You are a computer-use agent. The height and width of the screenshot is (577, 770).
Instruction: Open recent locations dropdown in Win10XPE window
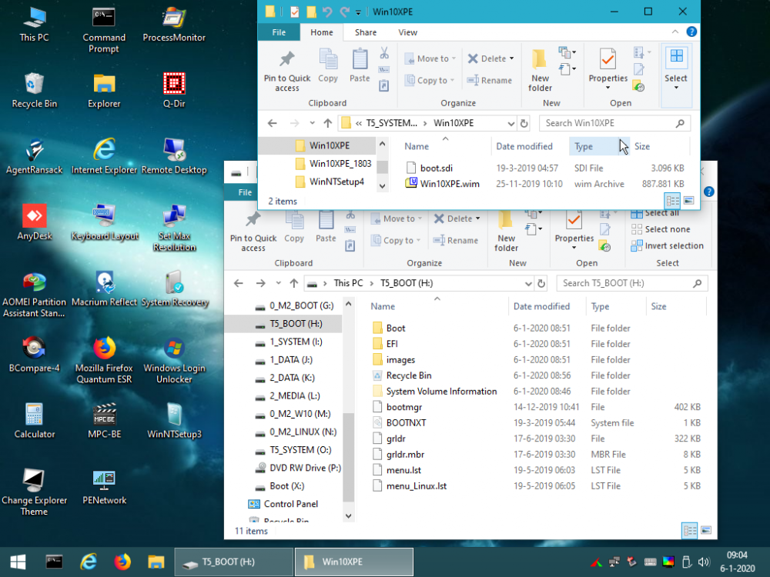pos(312,123)
